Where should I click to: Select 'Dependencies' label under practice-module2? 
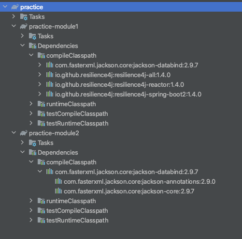pos(58,153)
